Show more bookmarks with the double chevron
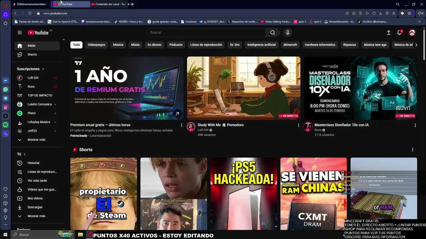Image resolution: width=426 pixels, height=239 pixels. click(x=419, y=22)
